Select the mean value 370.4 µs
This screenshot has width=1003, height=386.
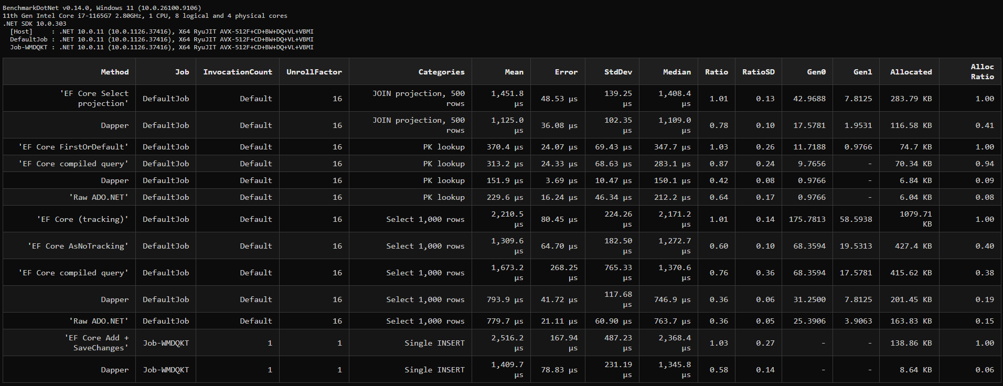pyautogui.click(x=505, y=147)
